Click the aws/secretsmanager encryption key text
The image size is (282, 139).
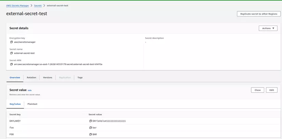[25, 42]
